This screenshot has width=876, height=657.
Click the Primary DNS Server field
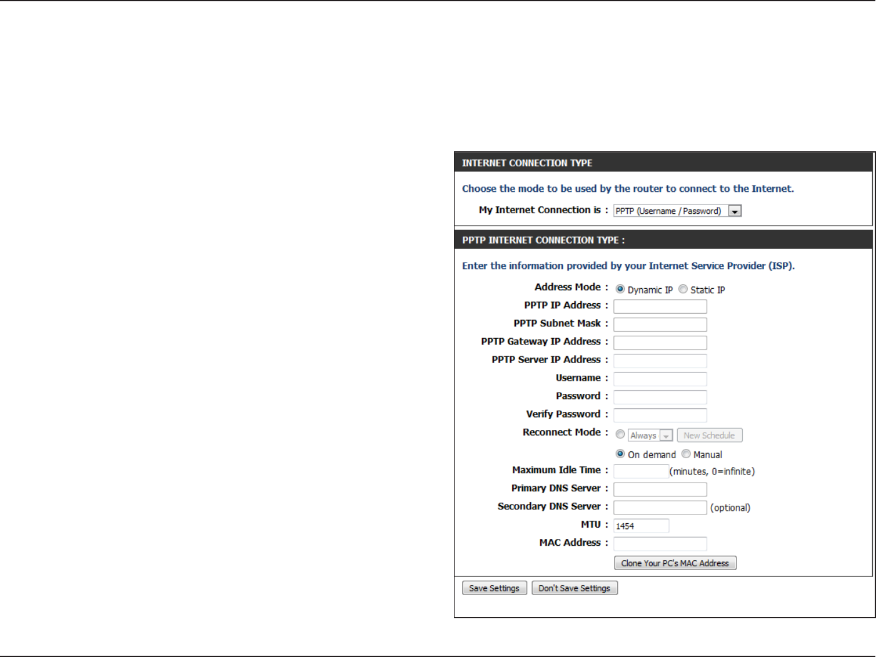coord(660,489)
